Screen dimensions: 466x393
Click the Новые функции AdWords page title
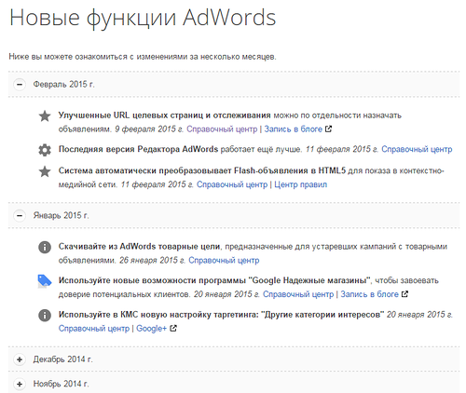[143, 18]
